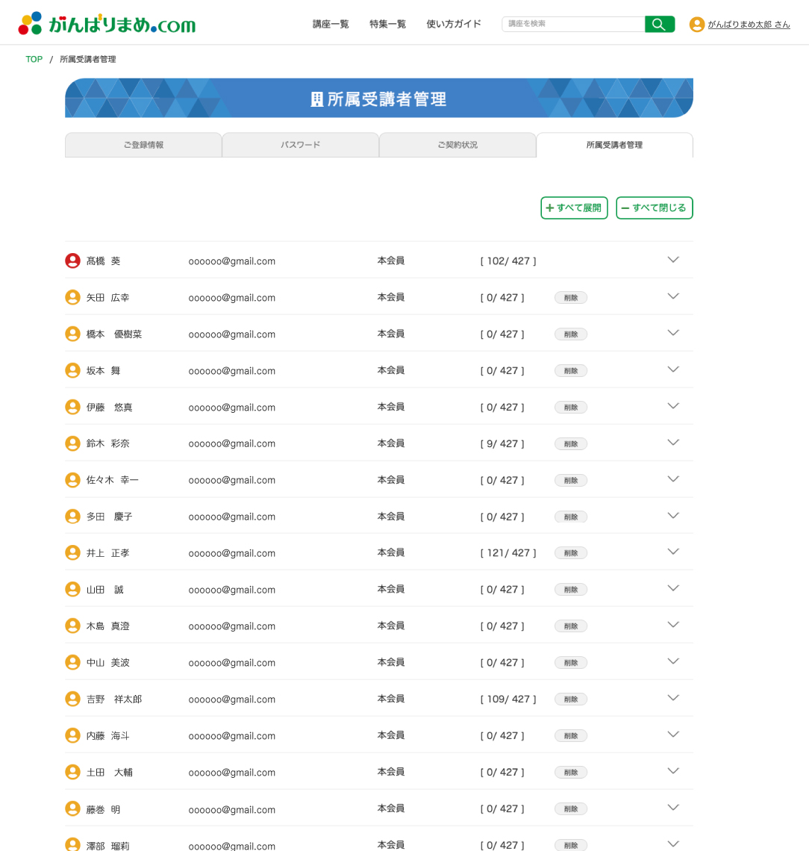This screenshot has width=809, height=851.
Task: Select the red avatar icon beside 髙橋 葵
Action: click(x=72, y=260)
